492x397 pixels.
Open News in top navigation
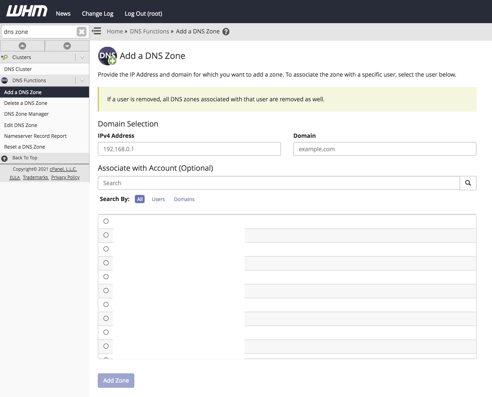click(x=63, y=14)
